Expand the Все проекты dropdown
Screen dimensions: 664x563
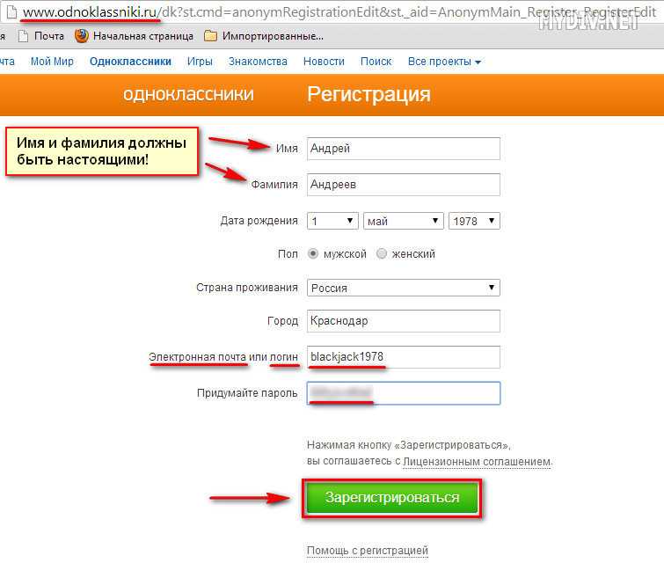click(x=444, y=62)
